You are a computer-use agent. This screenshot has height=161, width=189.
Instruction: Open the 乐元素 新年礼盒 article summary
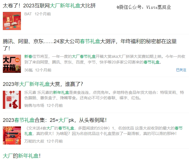tap(104, 95)
